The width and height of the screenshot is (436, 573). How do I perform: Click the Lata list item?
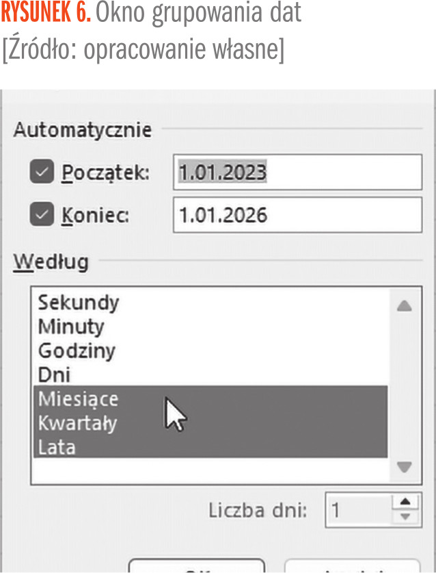(x=57, y=447)
